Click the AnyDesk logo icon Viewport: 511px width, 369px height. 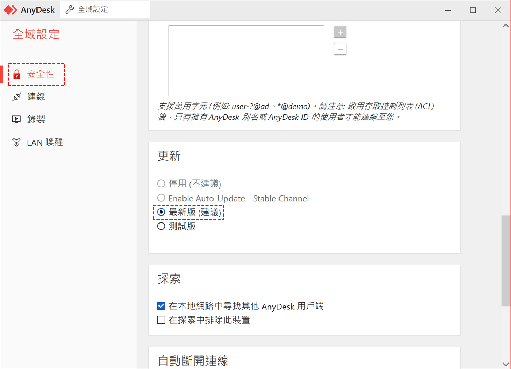coord(11,10)
